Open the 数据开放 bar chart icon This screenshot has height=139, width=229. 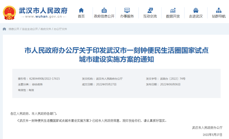[173, 10]
